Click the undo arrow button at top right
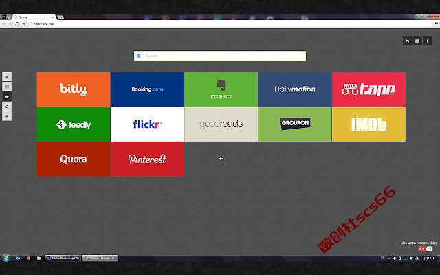The image size is (440, 275). 407,41
